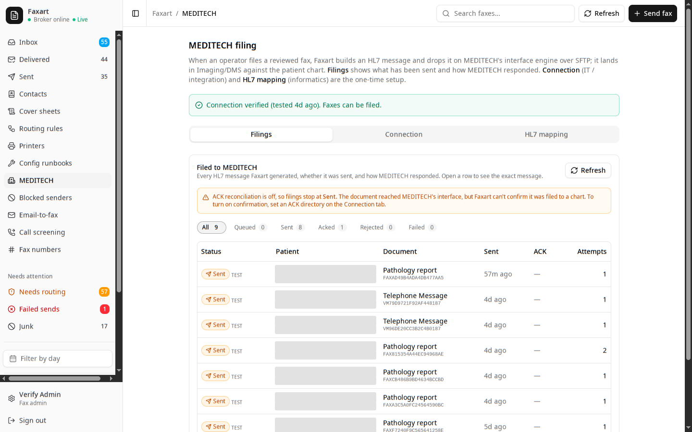Screen dimensions: 692x432
Task: Select the Sent 8 filter
Action: click(x=292, y=228)
